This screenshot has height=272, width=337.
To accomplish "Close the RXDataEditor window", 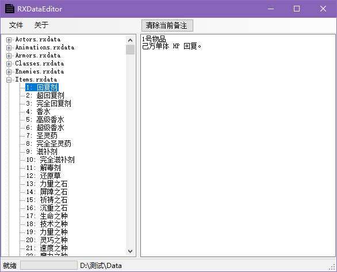I will pyautogui.click(x=323, y=9).
